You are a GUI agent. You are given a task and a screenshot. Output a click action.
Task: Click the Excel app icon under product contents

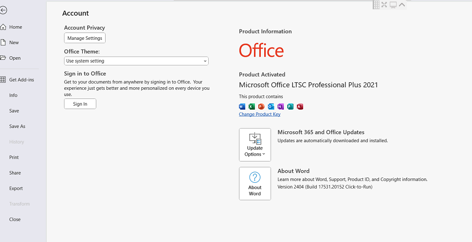[252, 107]
